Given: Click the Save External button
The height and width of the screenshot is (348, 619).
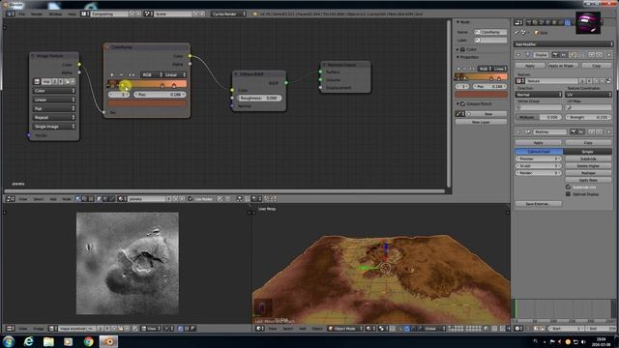Looking at the screenshot, I should (539, 204).
